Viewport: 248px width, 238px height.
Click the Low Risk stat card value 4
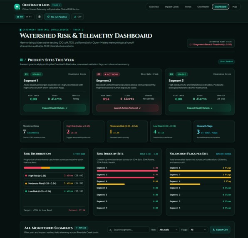[155, 132]
